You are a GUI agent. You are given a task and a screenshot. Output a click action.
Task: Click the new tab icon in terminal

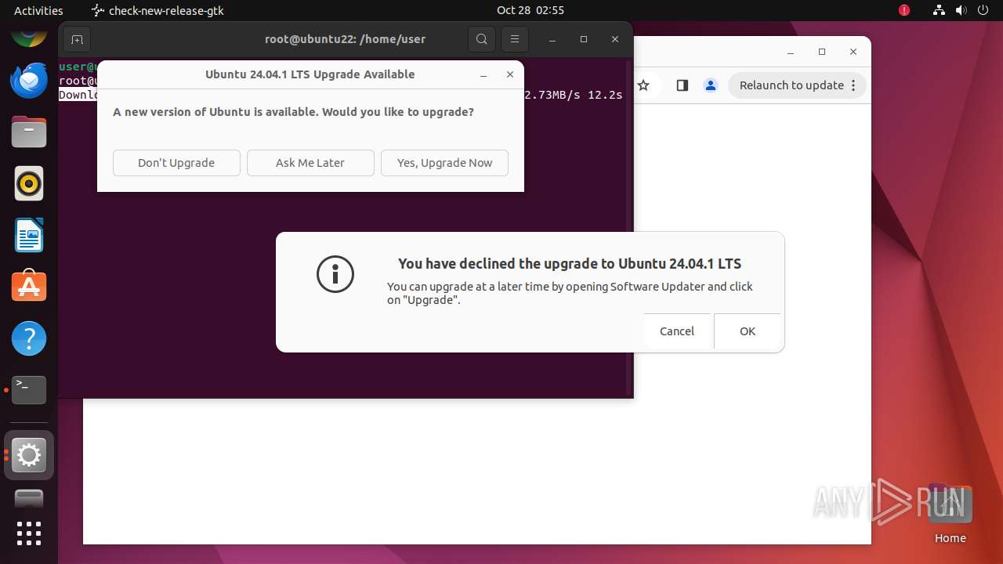(x=77, y=39)
